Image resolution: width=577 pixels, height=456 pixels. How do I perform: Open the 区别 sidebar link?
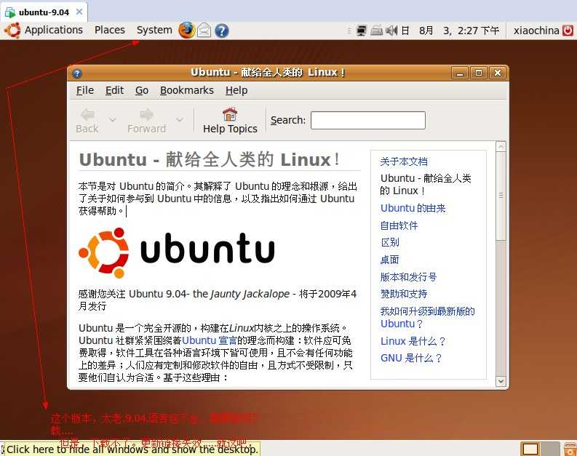click(390, 242)
